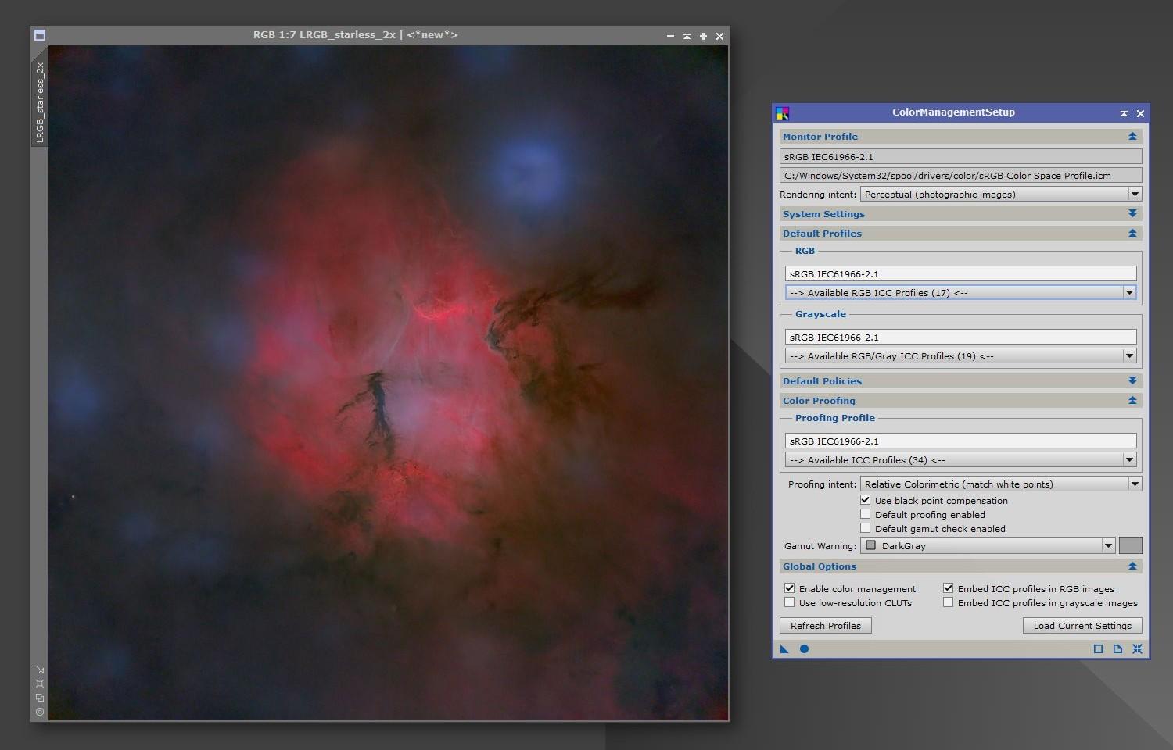The height and width of the screenshot is (750, 1173).
Task: Expand the System Settings section
Action: pos(1132,213)
